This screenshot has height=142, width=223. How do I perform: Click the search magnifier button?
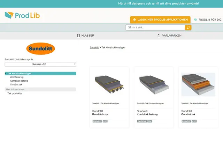click(188, 28)
